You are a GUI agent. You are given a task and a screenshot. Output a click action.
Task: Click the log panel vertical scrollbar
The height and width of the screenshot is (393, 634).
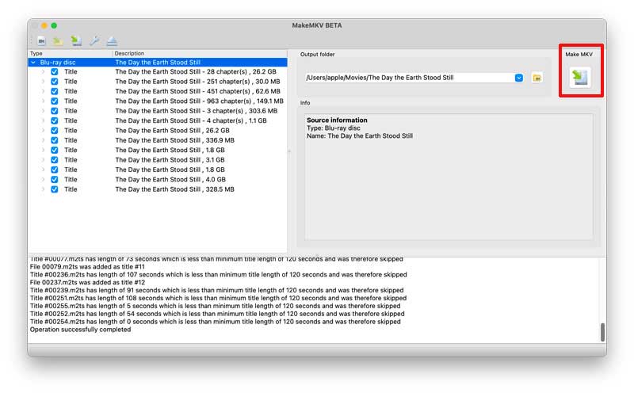602,331
